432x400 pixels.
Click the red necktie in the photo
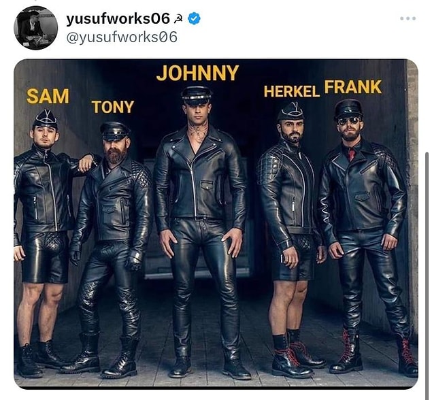(x=352, y=154)
